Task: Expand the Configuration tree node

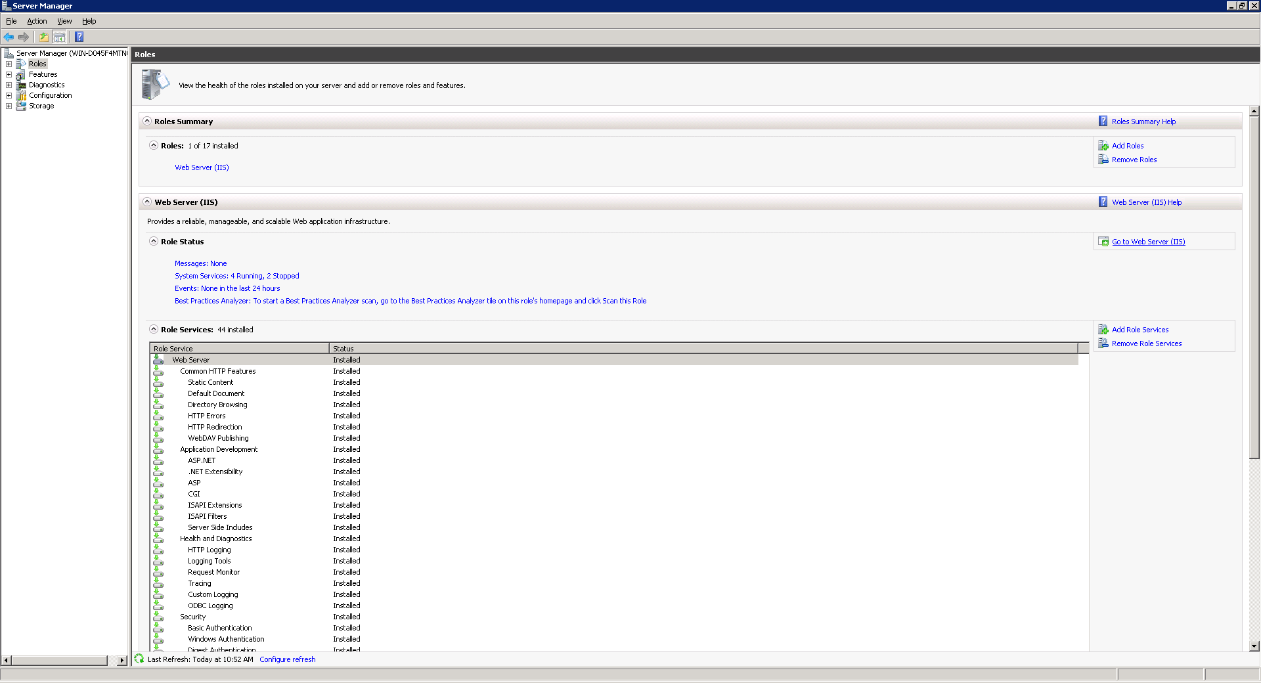Action: point(9,95)
